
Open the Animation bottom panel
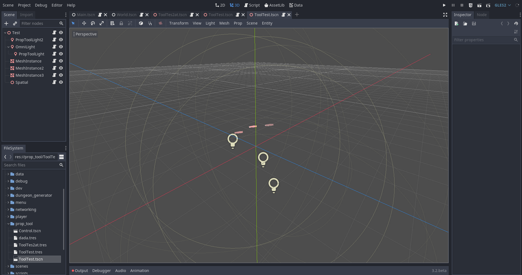pyautogui.click(x=140, y=271)
